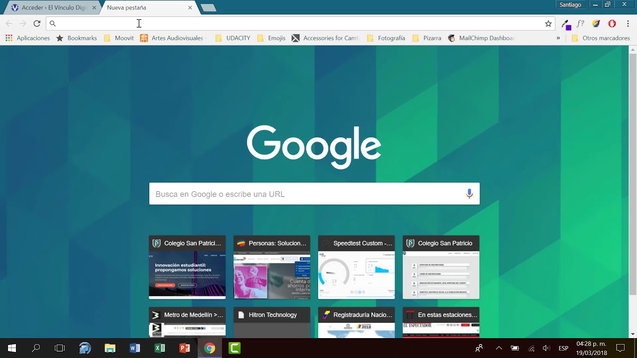Click the scrollbar down arrow
Viewport: 637px width, 358px height.
633,334
